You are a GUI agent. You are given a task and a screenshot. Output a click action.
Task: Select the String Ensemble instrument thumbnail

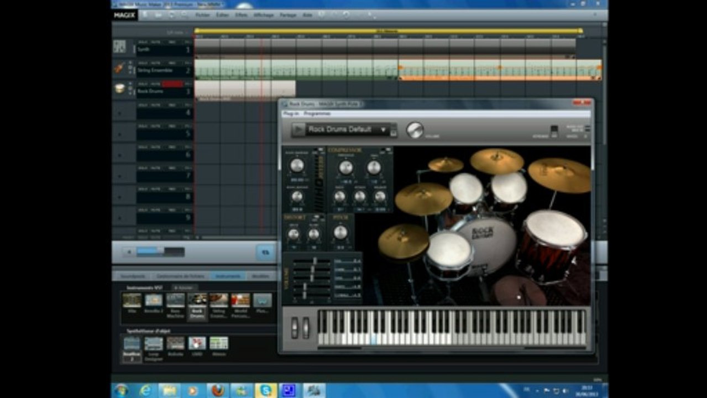219,305
